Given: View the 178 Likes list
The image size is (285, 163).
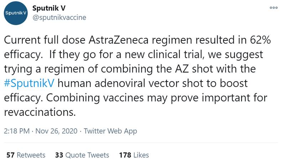Looking at the screenshot, I should (134, 155).
